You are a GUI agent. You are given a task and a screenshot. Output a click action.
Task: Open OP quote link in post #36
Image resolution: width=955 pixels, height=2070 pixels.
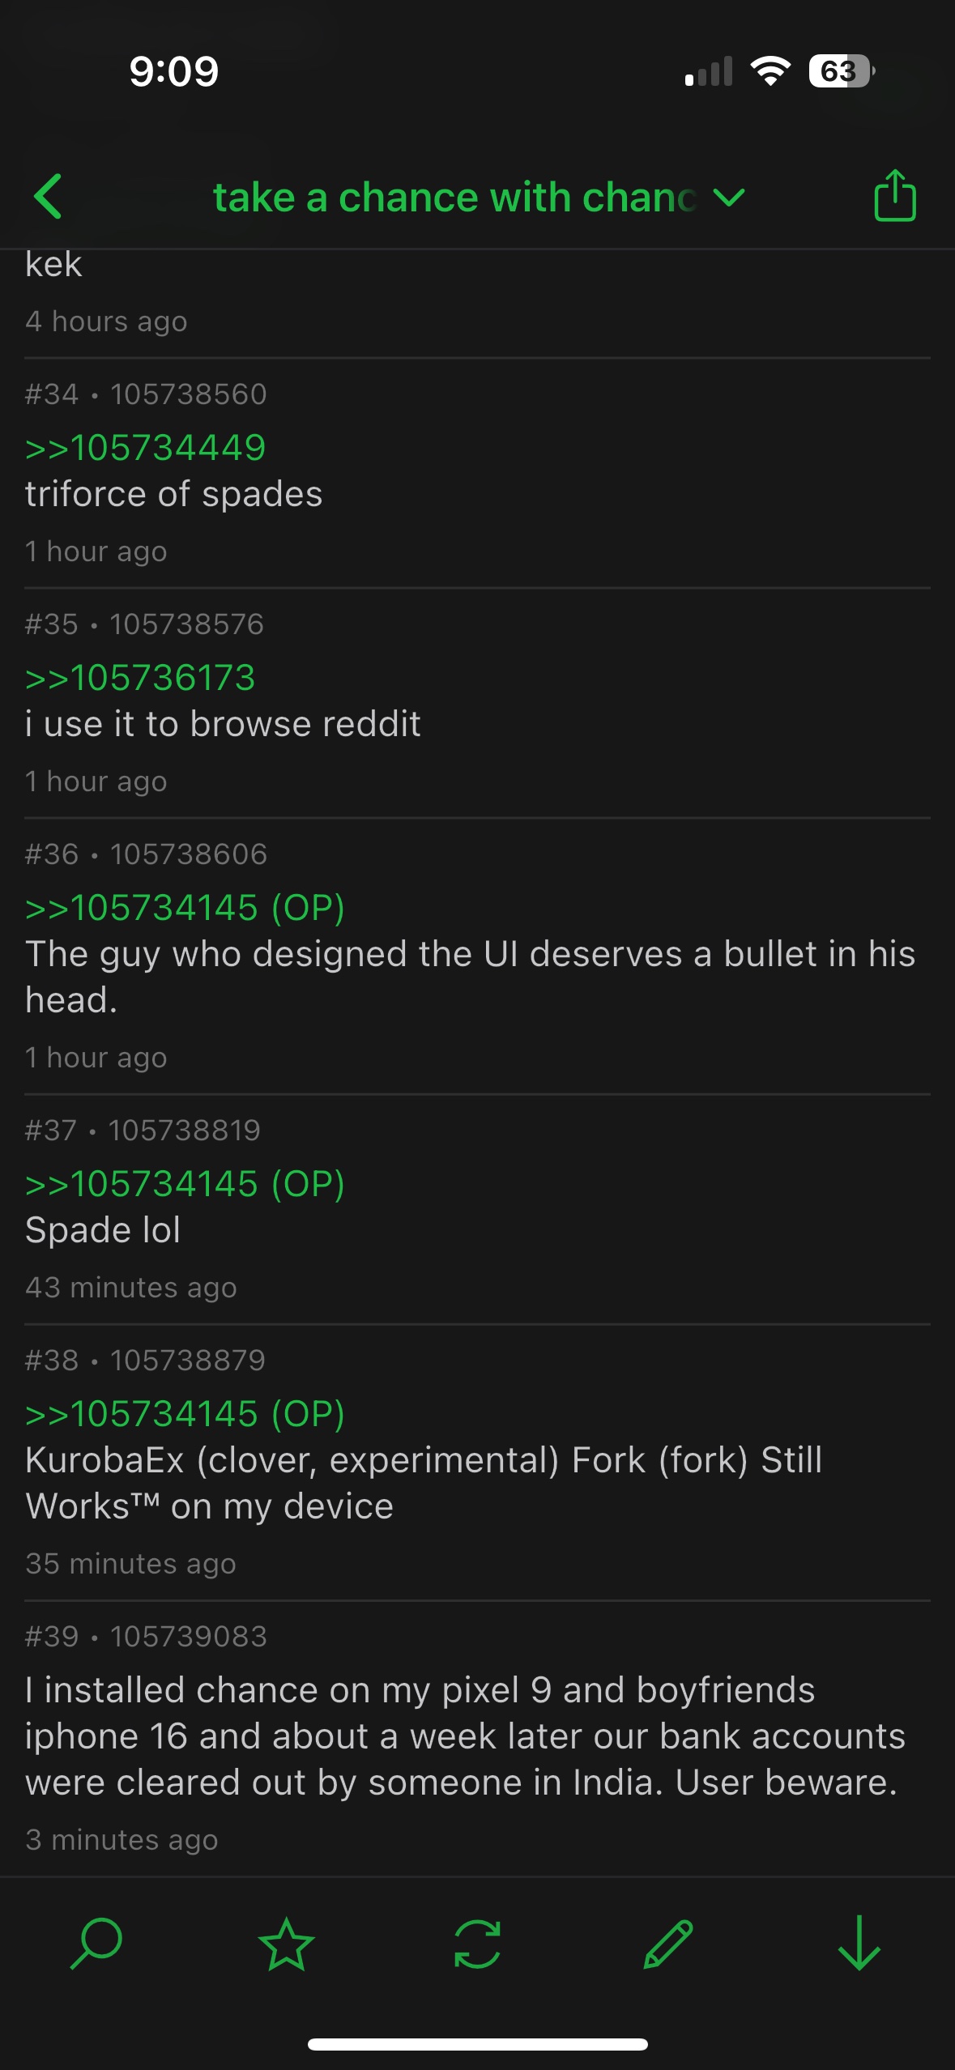[185, 908]
